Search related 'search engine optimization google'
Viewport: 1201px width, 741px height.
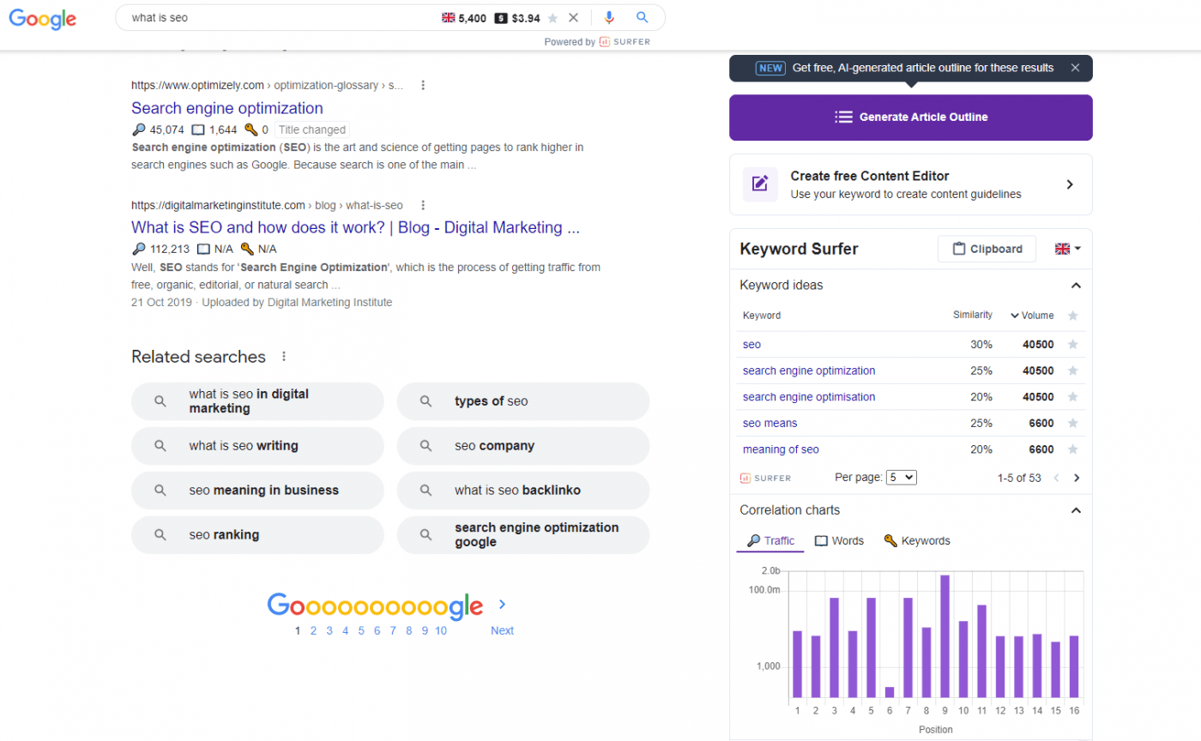tap(523, 535)
